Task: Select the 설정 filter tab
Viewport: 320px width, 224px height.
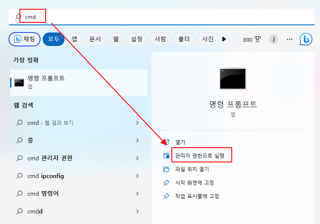Action: click(x=137, y=39)
